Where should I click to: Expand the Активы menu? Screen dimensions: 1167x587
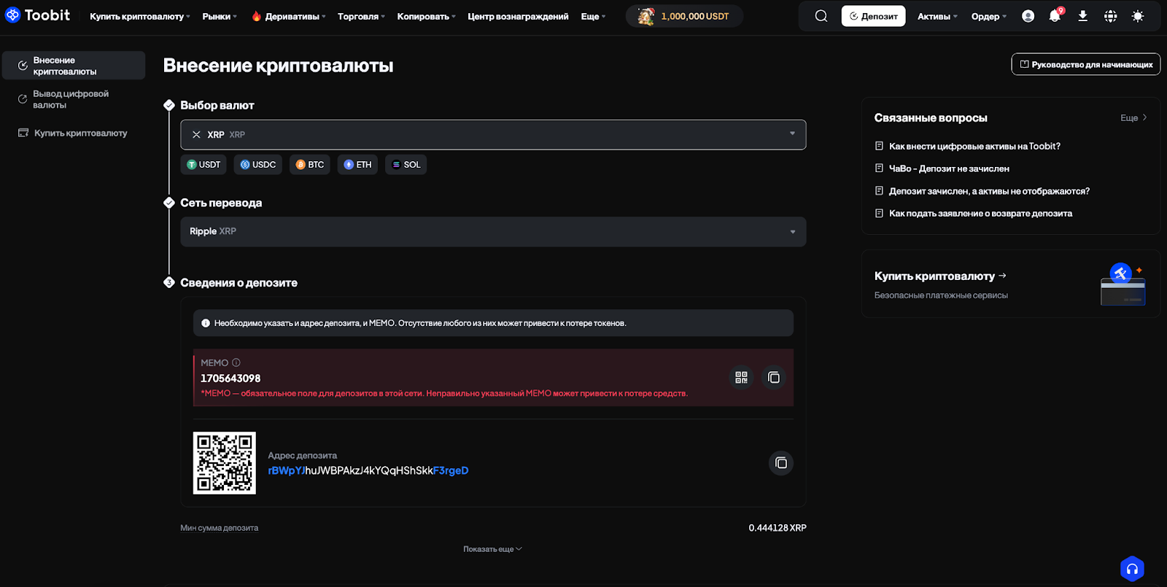pyautogui.click(x=937, y=16)
